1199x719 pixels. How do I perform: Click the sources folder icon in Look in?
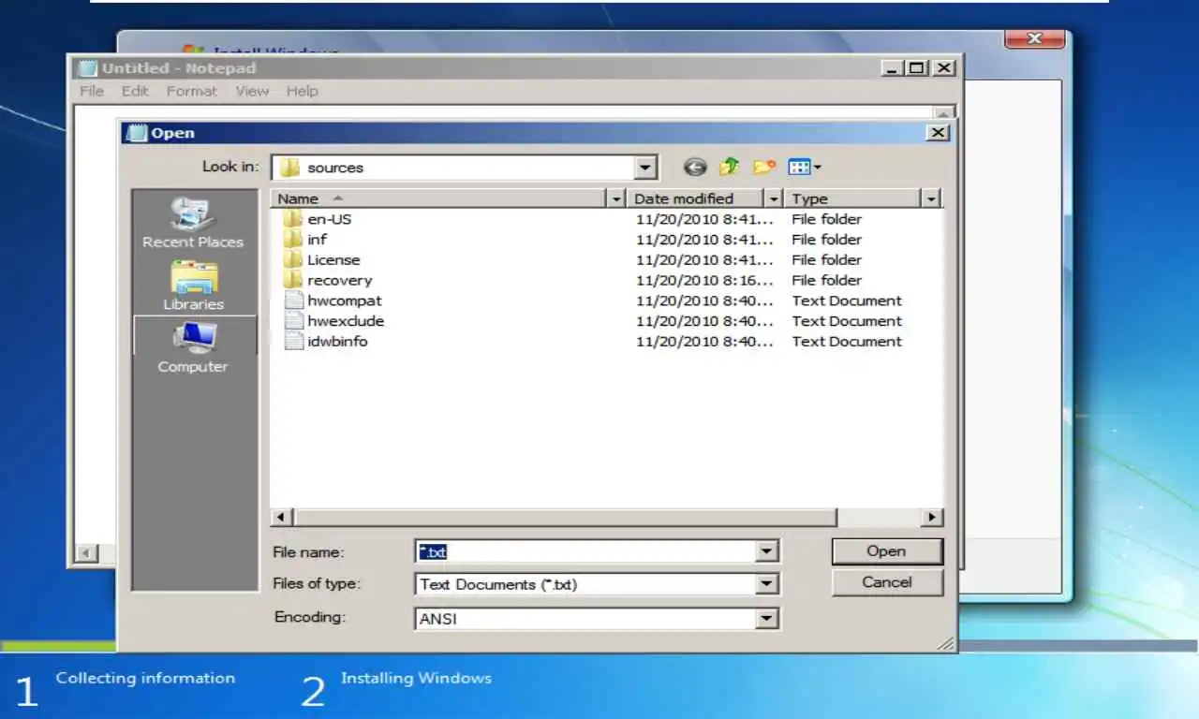[290, 168]
